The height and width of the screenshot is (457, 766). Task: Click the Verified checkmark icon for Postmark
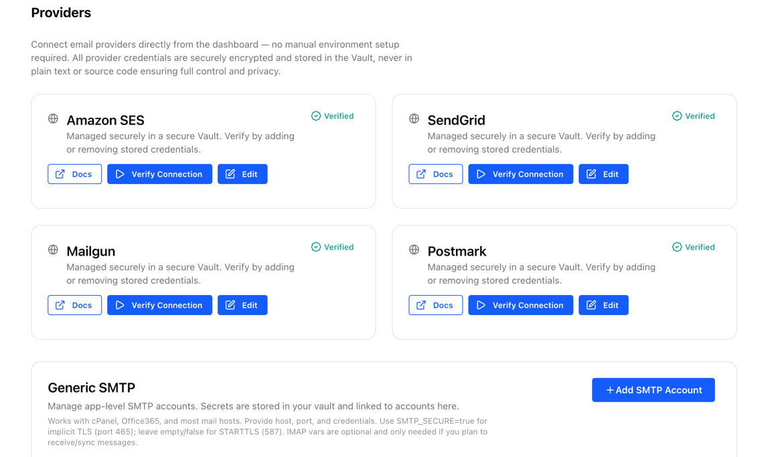tap(677, 247)
